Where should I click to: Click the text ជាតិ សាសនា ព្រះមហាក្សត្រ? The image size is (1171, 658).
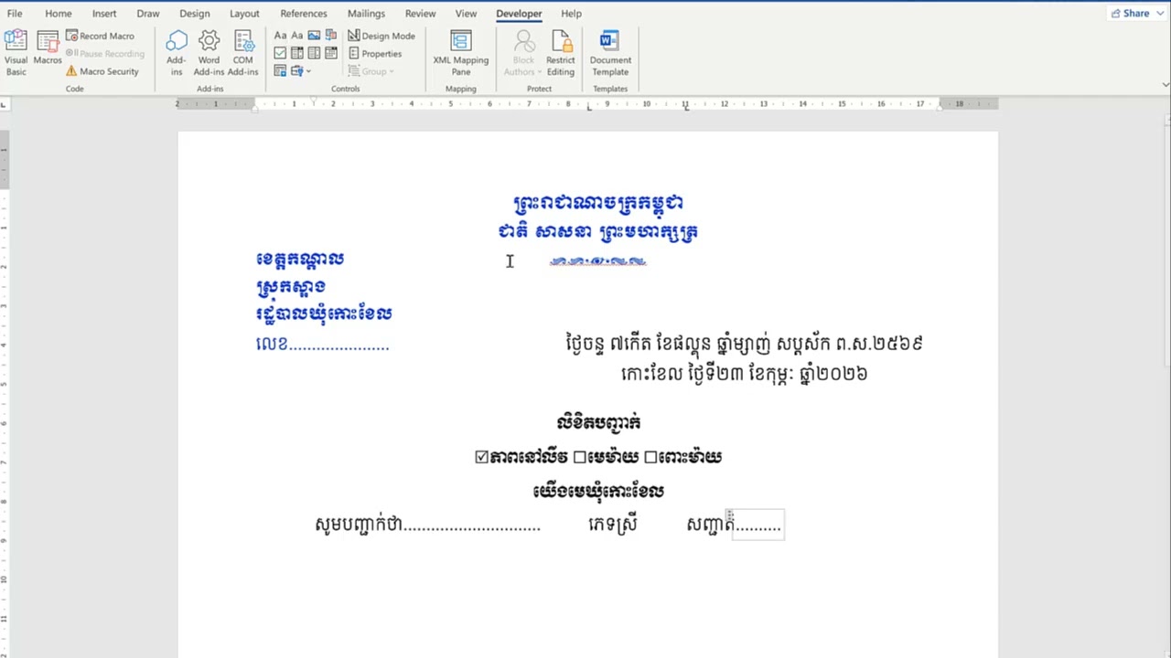tap(598, 231)
